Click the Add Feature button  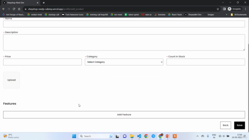[x=124, y=115]
